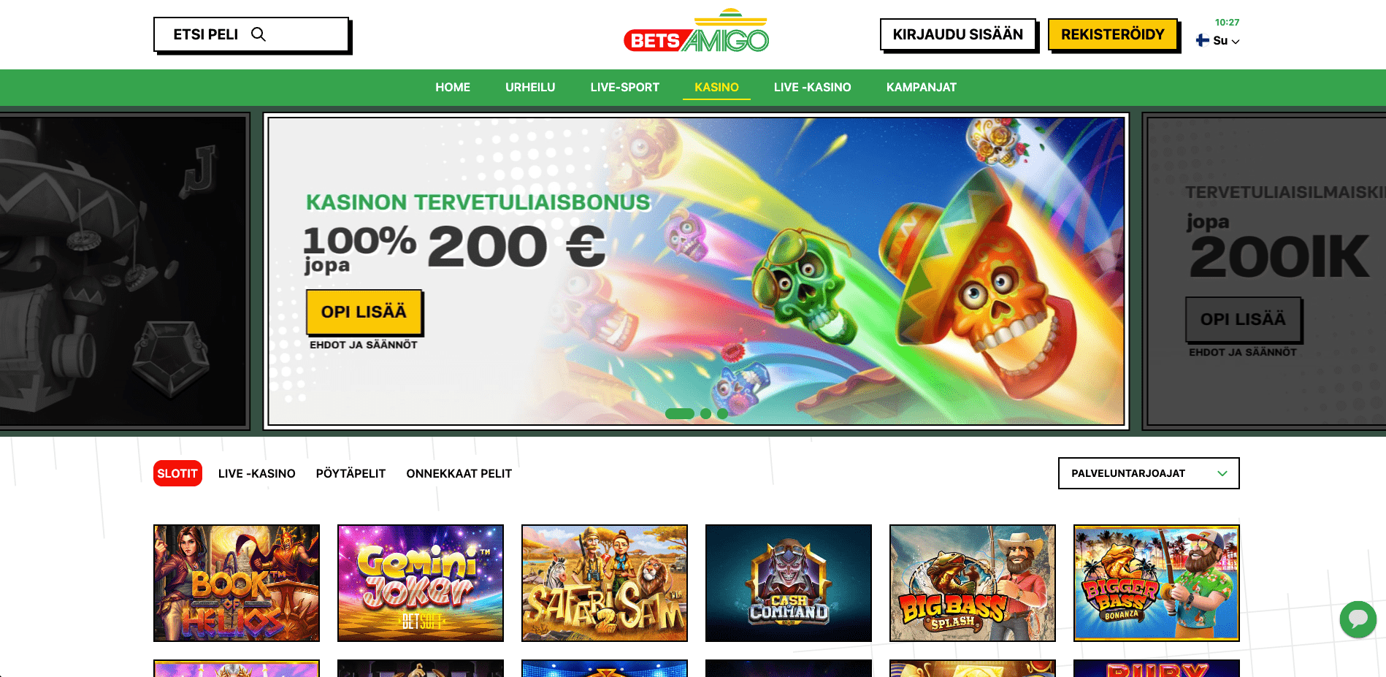The height and width of the screenshot is (677, 1386).
Task: Select the first carousel indicator
Action: point(680,413)
